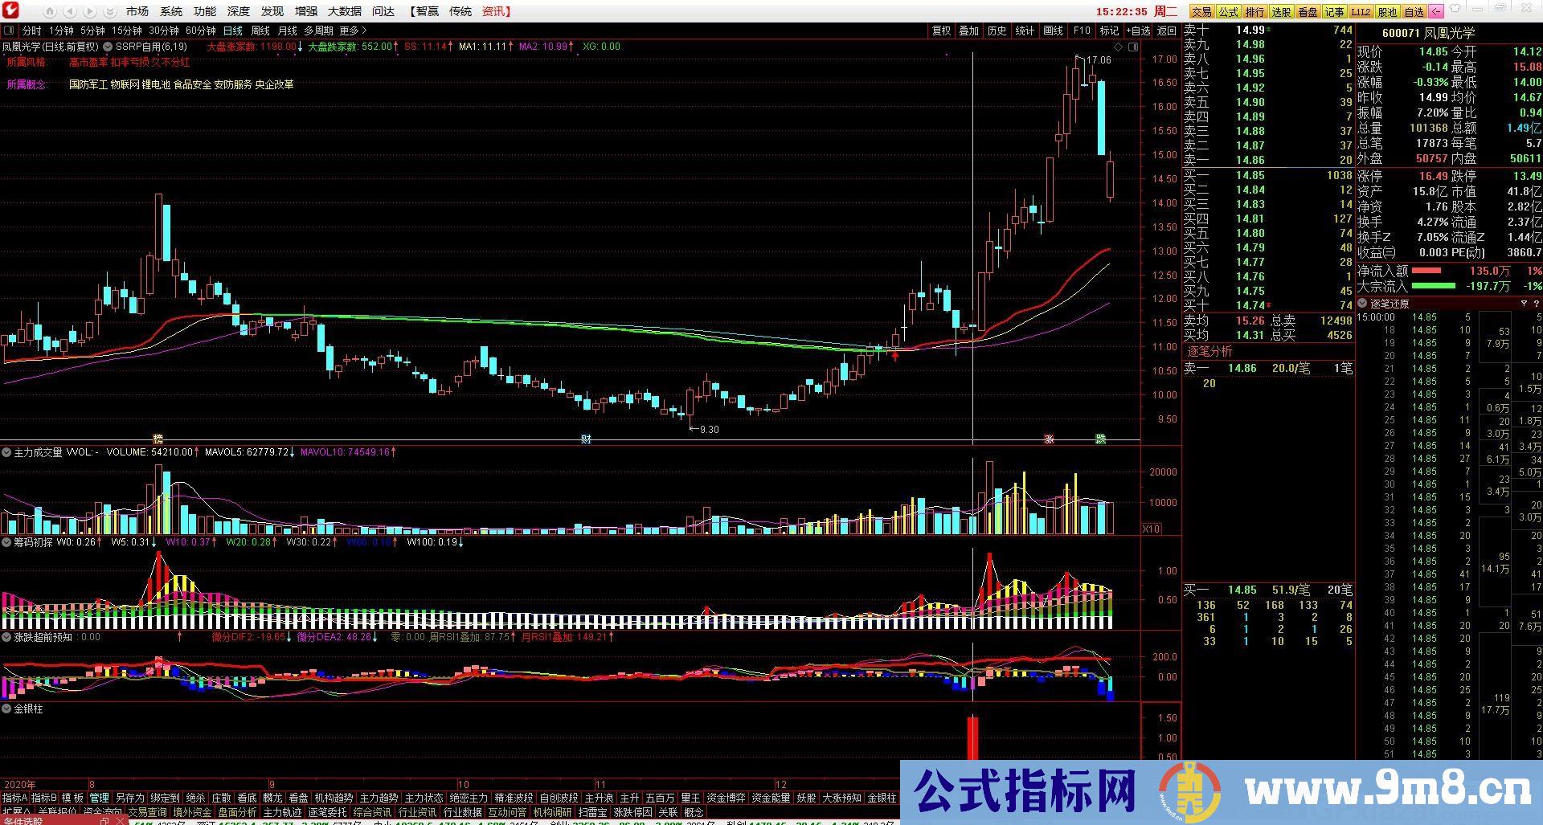This screenshot has width=1543, height=825.
Task: Click the 叠加 toolbar item
Action: pyautogui.click(x=969, y=31)
